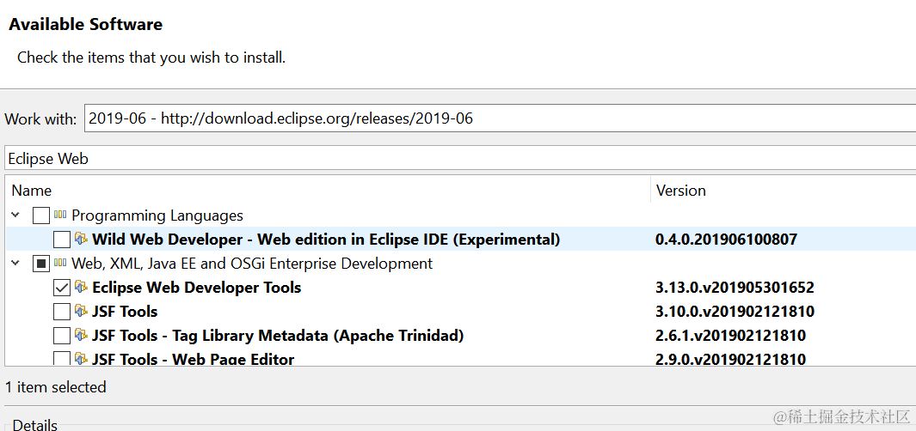Click version 3.10.0.v201902121810
Image resolution: width=916 pixels, height=431 pixels.
[x=735, y=311]
